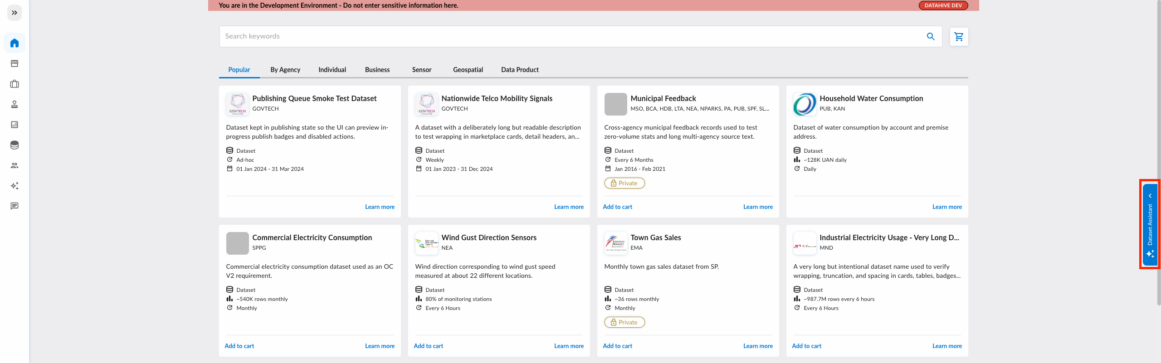This screenshot has height=363, width=1161.
Task: Open the Nationwide Telco Mobility Signals title
Action: 497,98
